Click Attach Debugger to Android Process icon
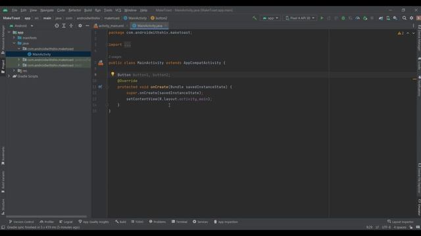 point(365,18)
